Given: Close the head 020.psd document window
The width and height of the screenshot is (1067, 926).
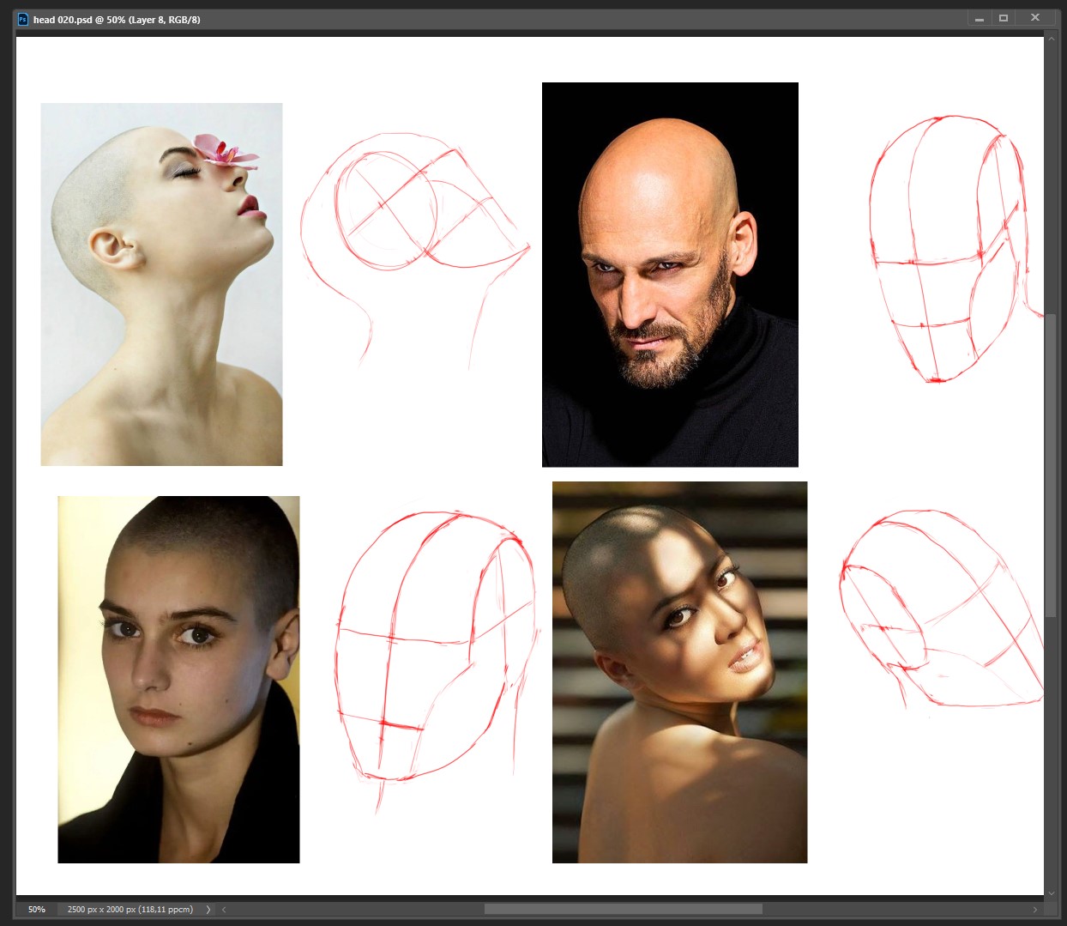Looking at the screenshot, I should (x=1035, y=18).
